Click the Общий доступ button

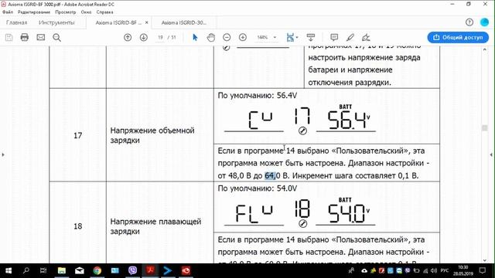click(458, 38)
